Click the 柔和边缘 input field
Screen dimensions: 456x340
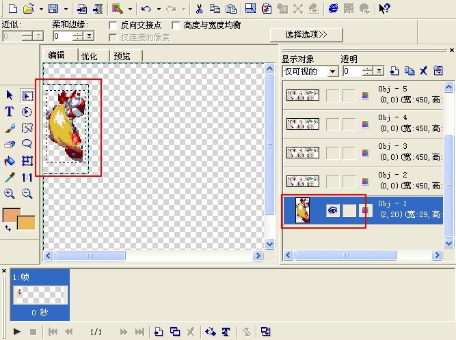[62, 36]
